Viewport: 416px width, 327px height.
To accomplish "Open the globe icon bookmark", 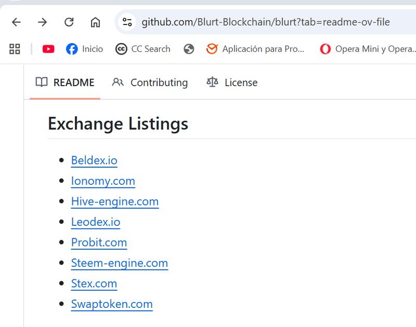I will 189,49.
